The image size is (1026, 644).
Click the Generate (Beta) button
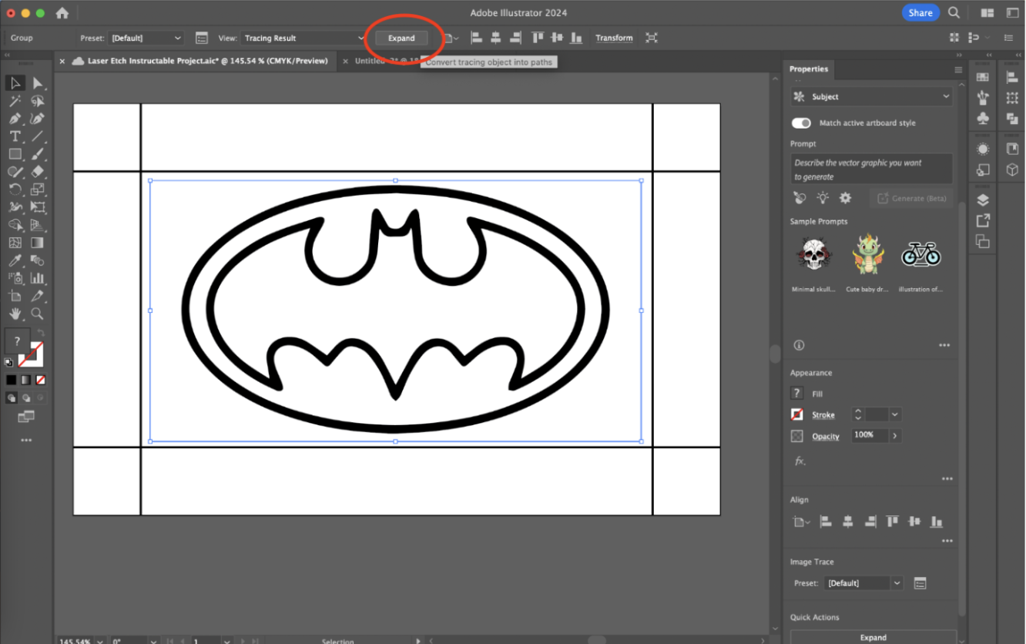(x=911, y=198)
